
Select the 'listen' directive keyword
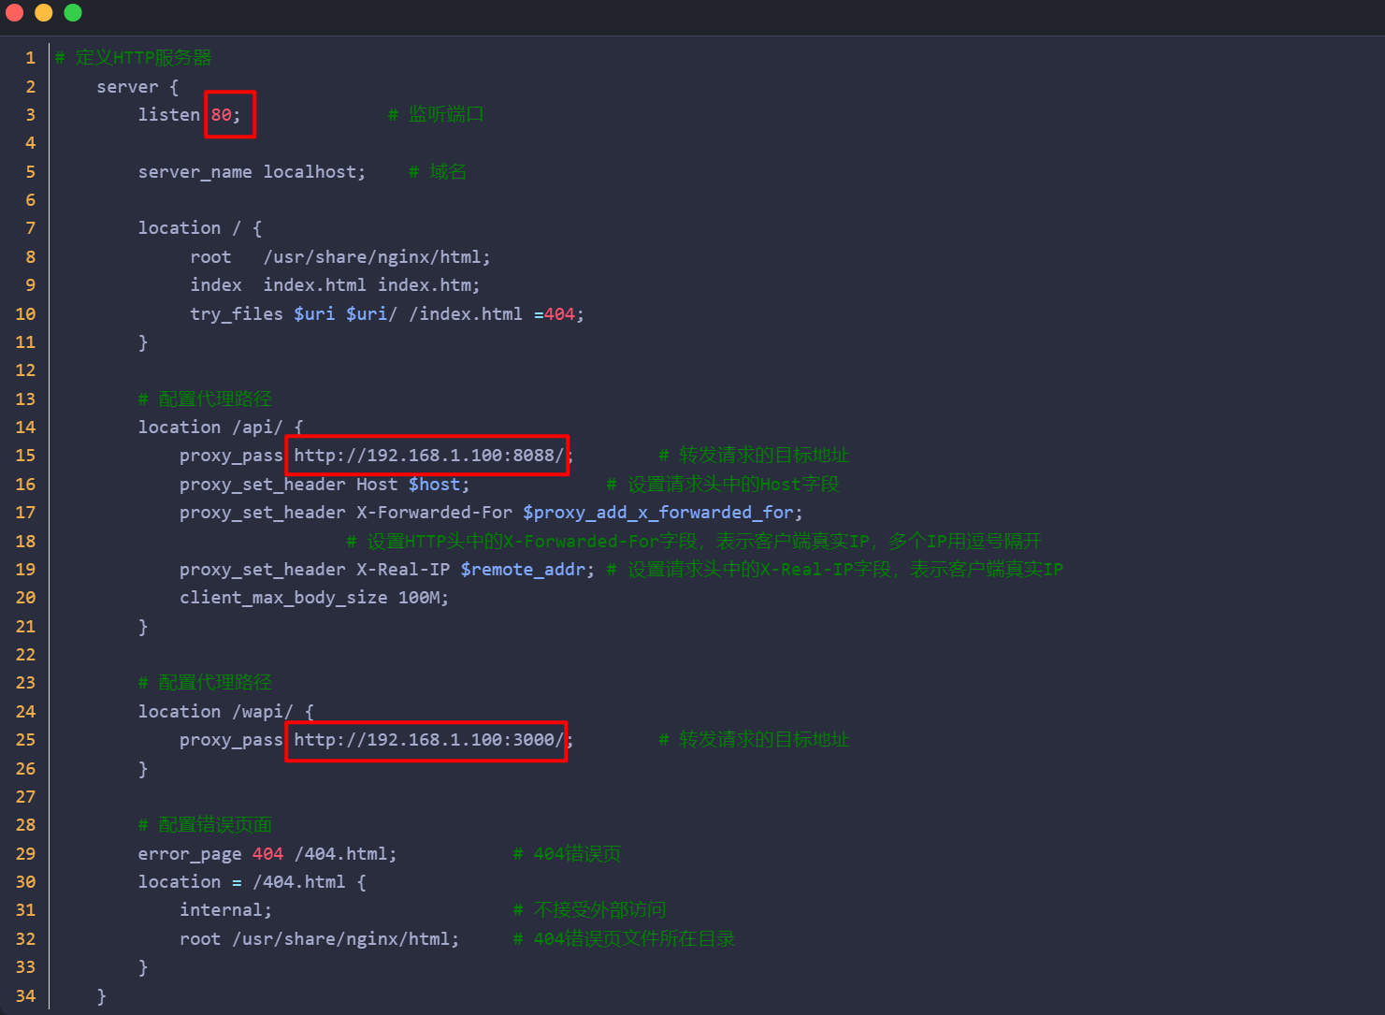tap(169, 114)
